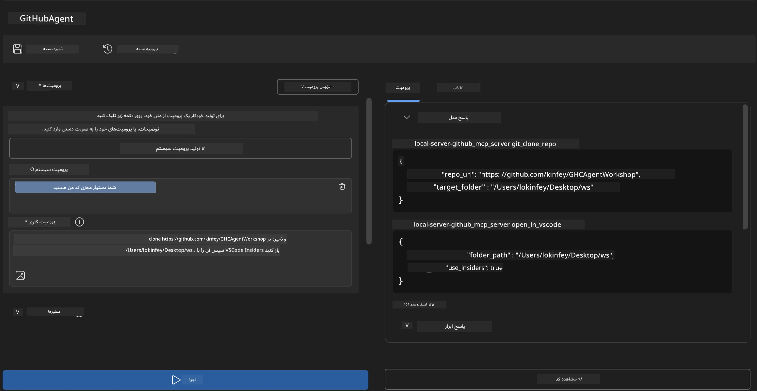Expand the variables section chevron
This screenshot has height=391, width=757.
tap(18, 312)
